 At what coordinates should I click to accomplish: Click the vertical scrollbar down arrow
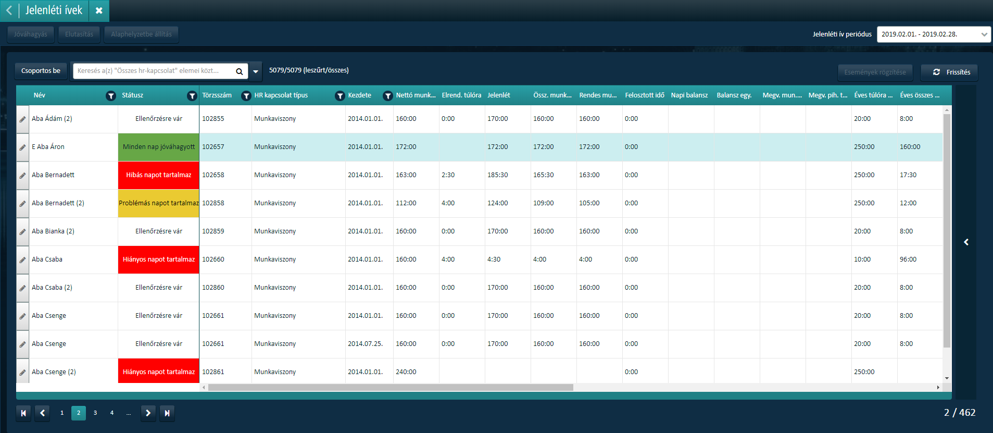(947, 378)
